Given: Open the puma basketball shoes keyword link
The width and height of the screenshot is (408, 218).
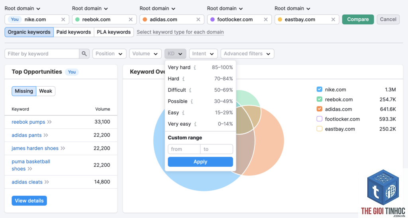Looking at the screenshot, I should 31,165.
